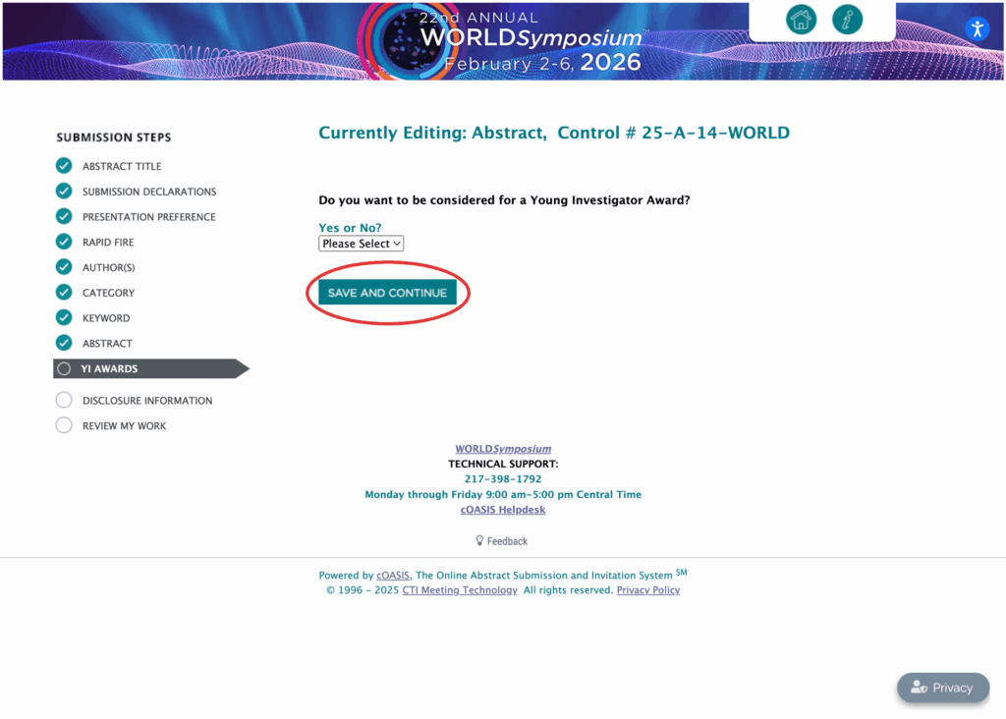
Task: Open the cOASIS link in Powered by line
Action: [x=393, y=576]
